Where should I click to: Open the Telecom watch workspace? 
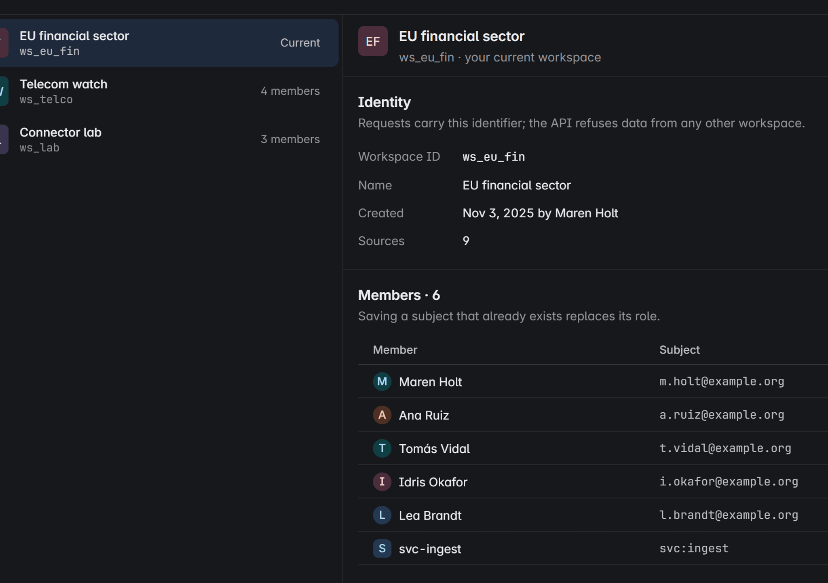click(x=169, y=91)
